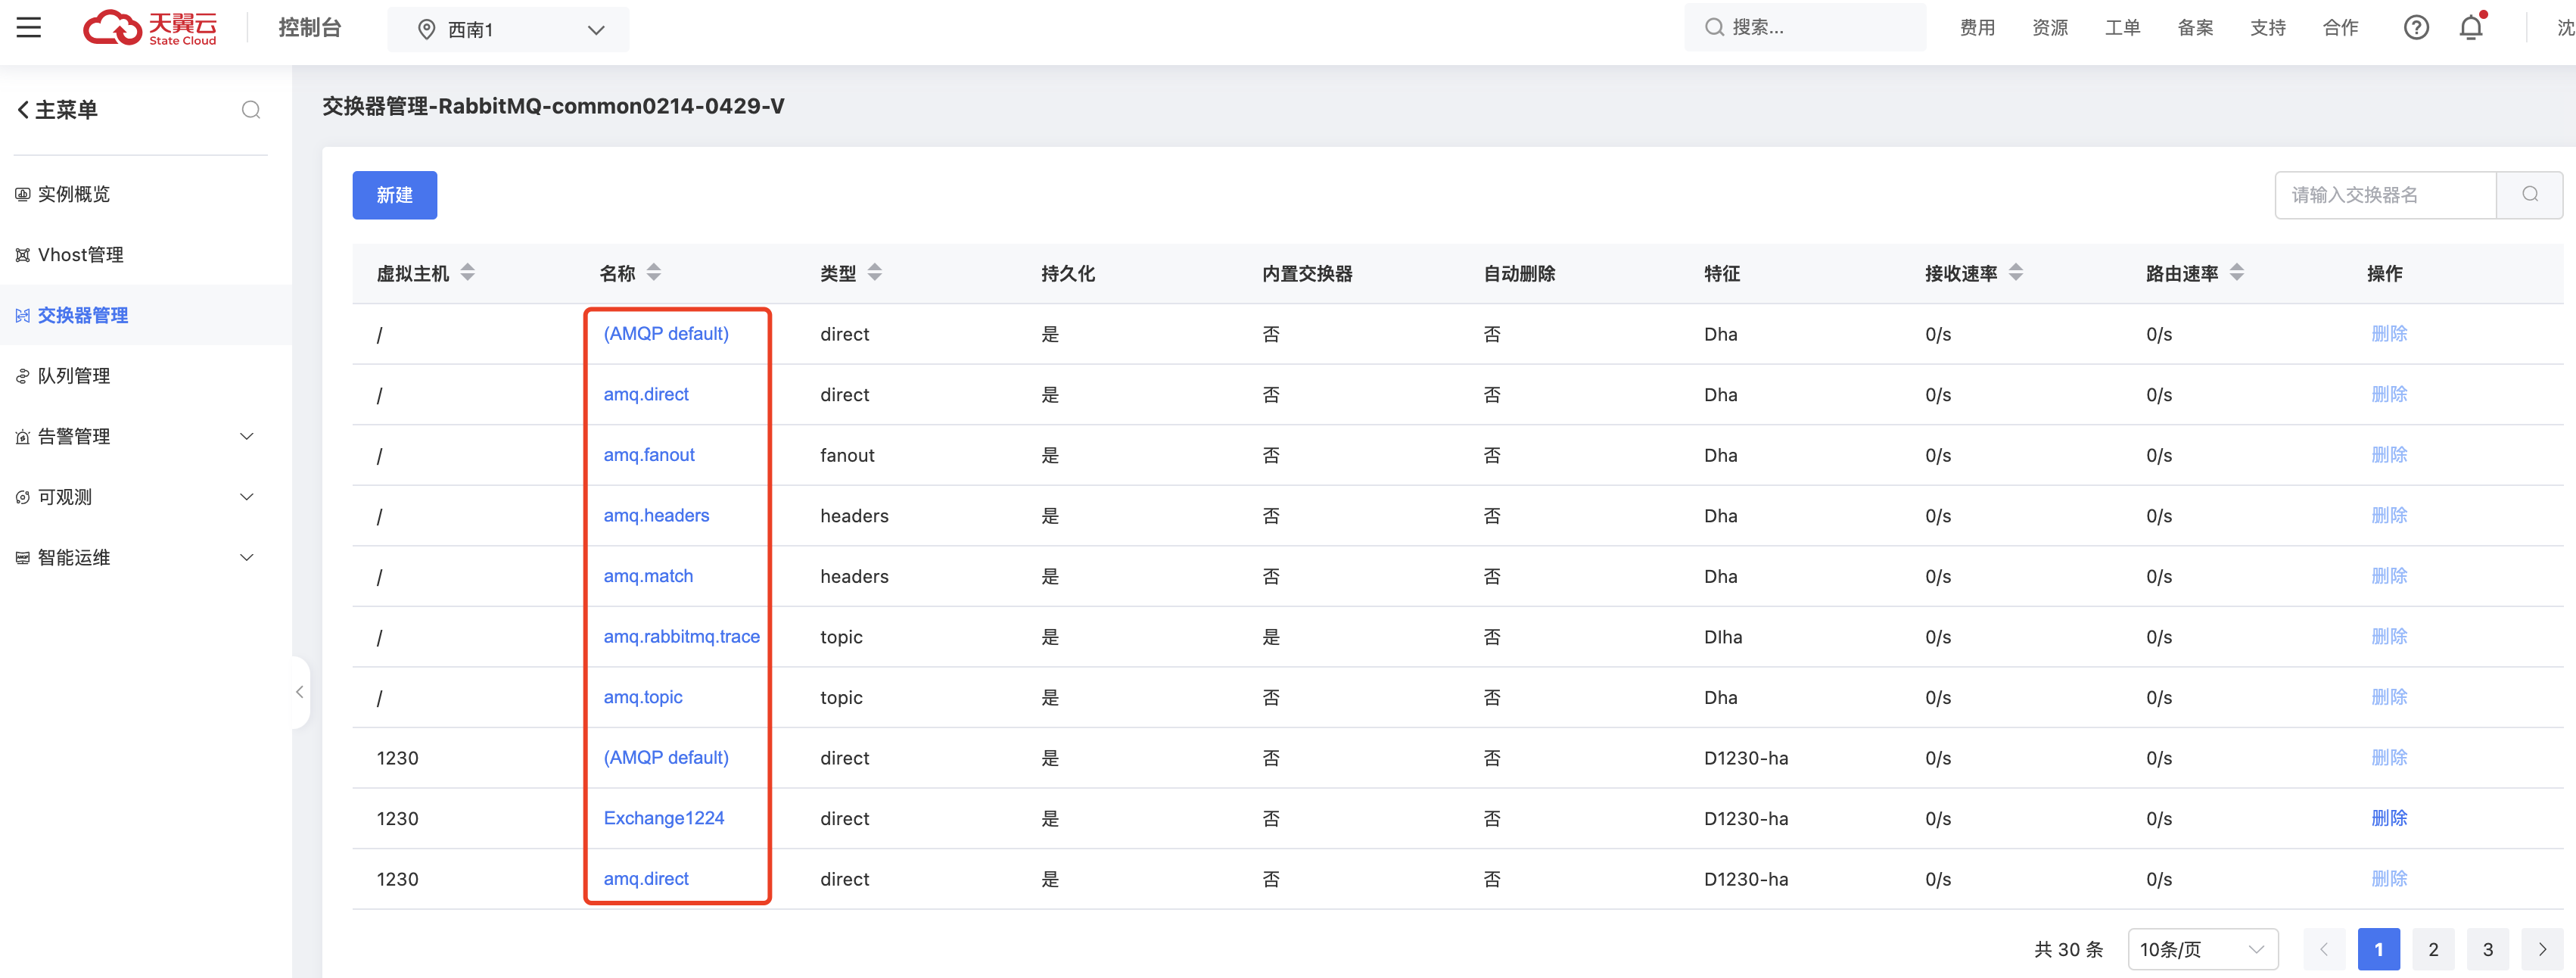Click the hamburger menu icon
Screen dimensions: 2576x978
point(29,27)
